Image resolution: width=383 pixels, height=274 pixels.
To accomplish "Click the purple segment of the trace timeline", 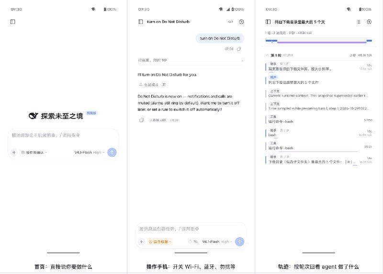I will coord(322,42).
